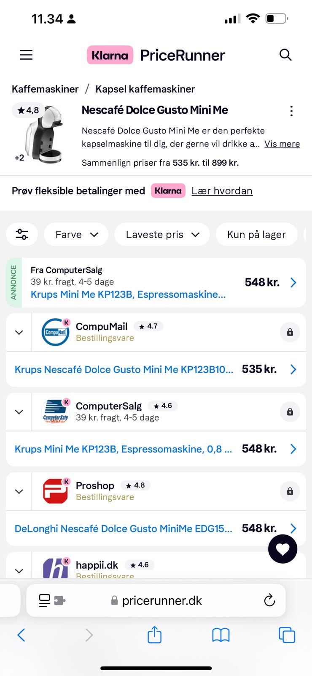Click "Lær hvordan" Klarna link
The image size is (312, 676).
[222, 191]
